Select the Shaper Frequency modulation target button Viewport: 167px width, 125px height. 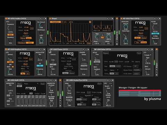(55, 22)
